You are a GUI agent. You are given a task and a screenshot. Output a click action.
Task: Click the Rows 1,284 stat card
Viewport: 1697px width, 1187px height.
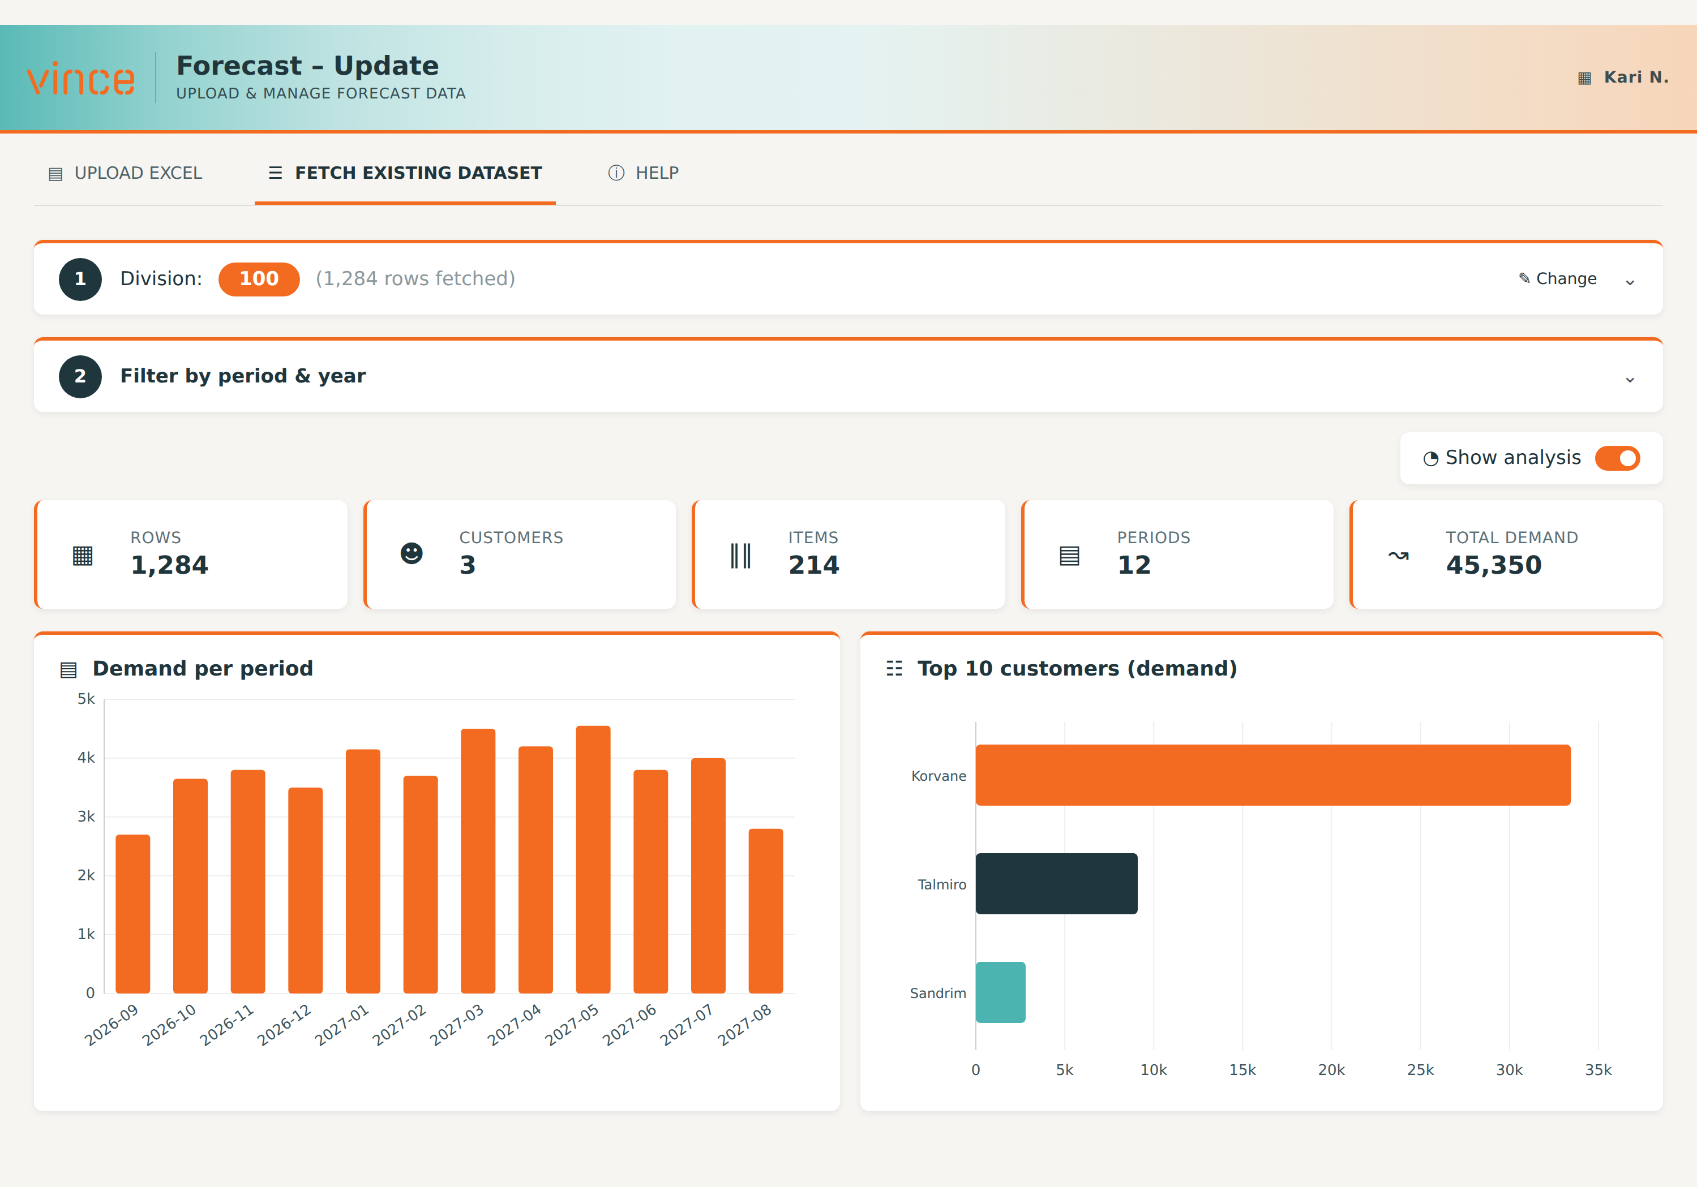coord(191,554)
